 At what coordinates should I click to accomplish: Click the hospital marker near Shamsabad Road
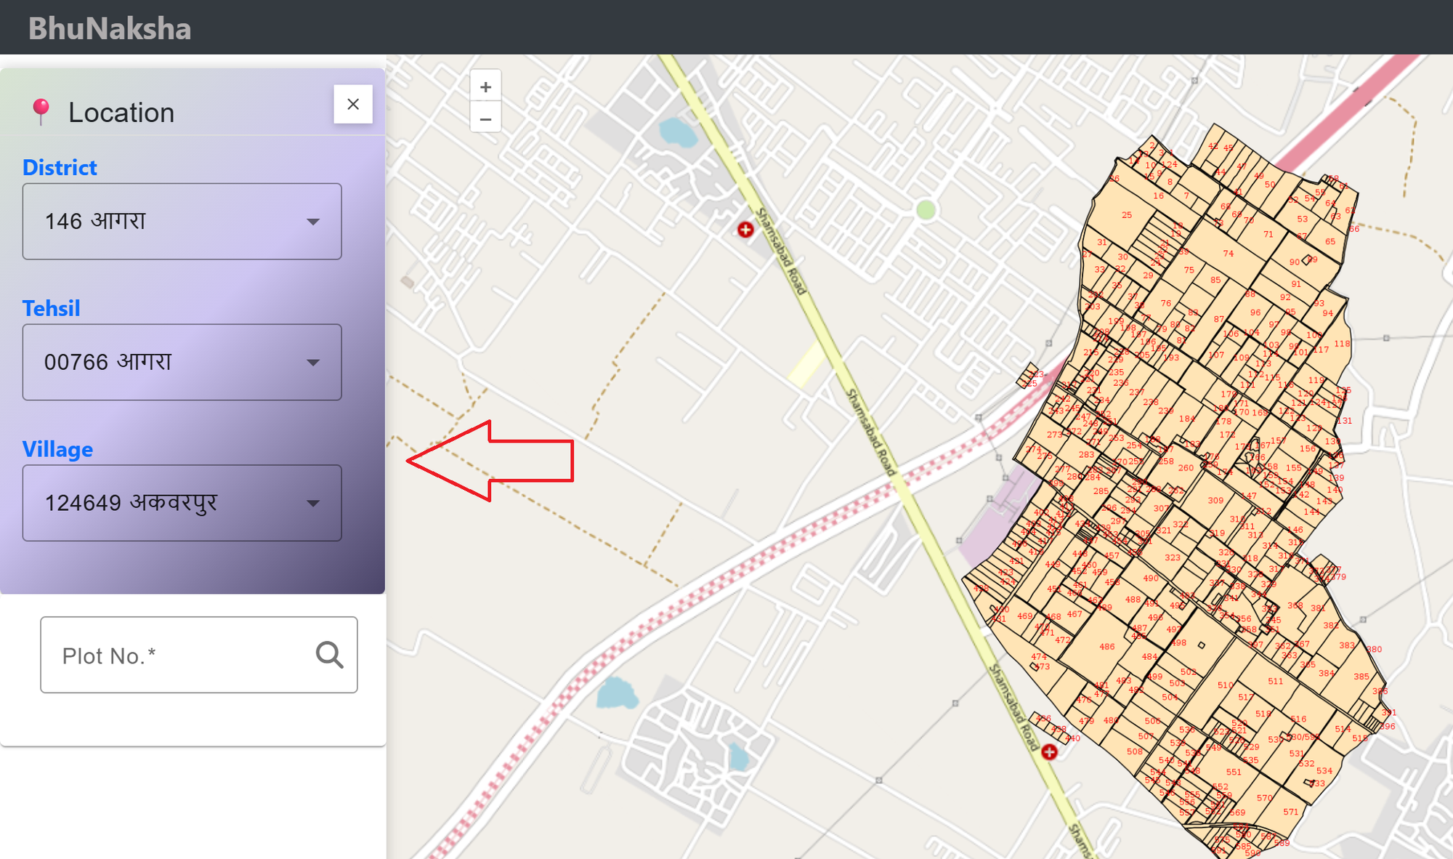coord(747,230)
